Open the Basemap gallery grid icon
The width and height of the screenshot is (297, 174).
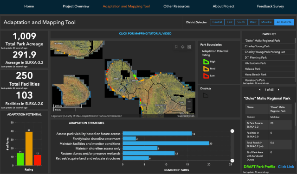point(189,47)
